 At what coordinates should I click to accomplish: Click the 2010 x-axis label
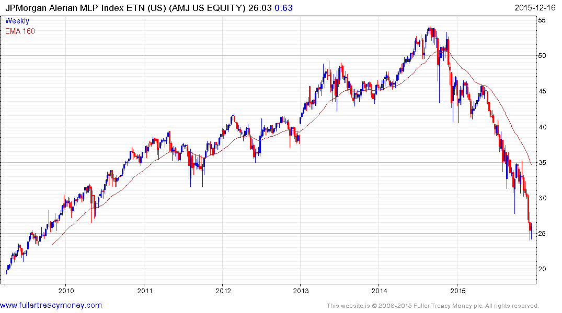pos(65,291)
